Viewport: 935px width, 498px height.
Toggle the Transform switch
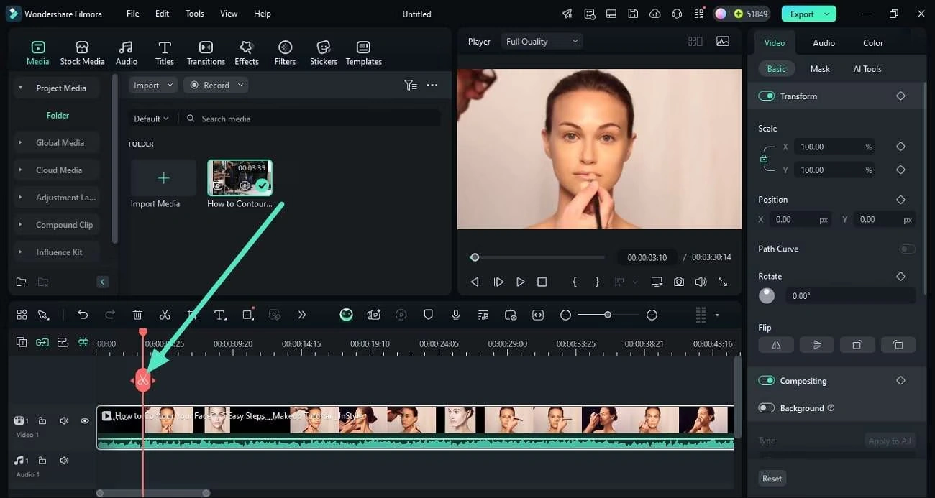[767, 96]
